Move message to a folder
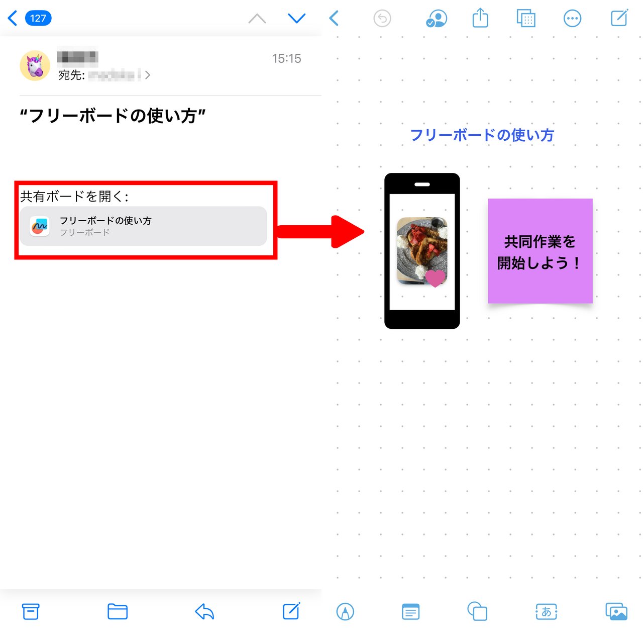This screenshot has height=642, width=643. click(x=118, y=612)
